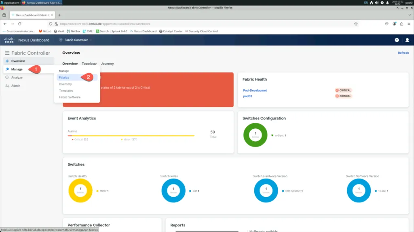Open the help question mark icon
Viewport: 414px width, 232px height.
pos(397,40)
